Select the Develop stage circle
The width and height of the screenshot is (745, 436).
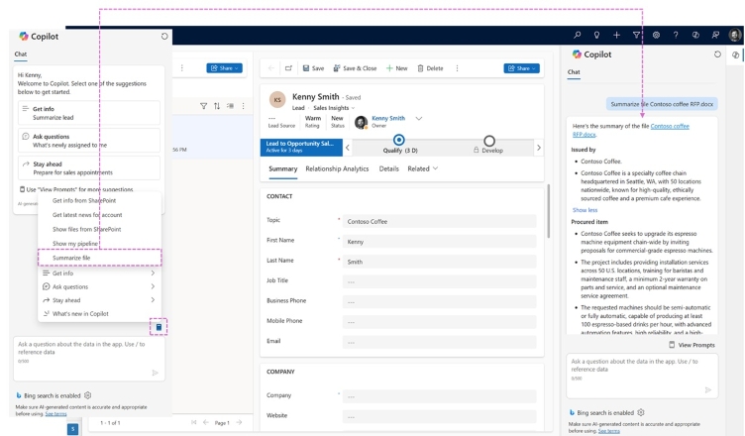(x=489, y=141)
